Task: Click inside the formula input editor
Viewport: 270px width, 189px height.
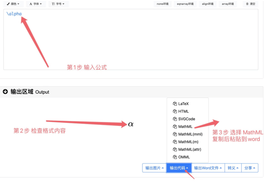Action: 131,39
